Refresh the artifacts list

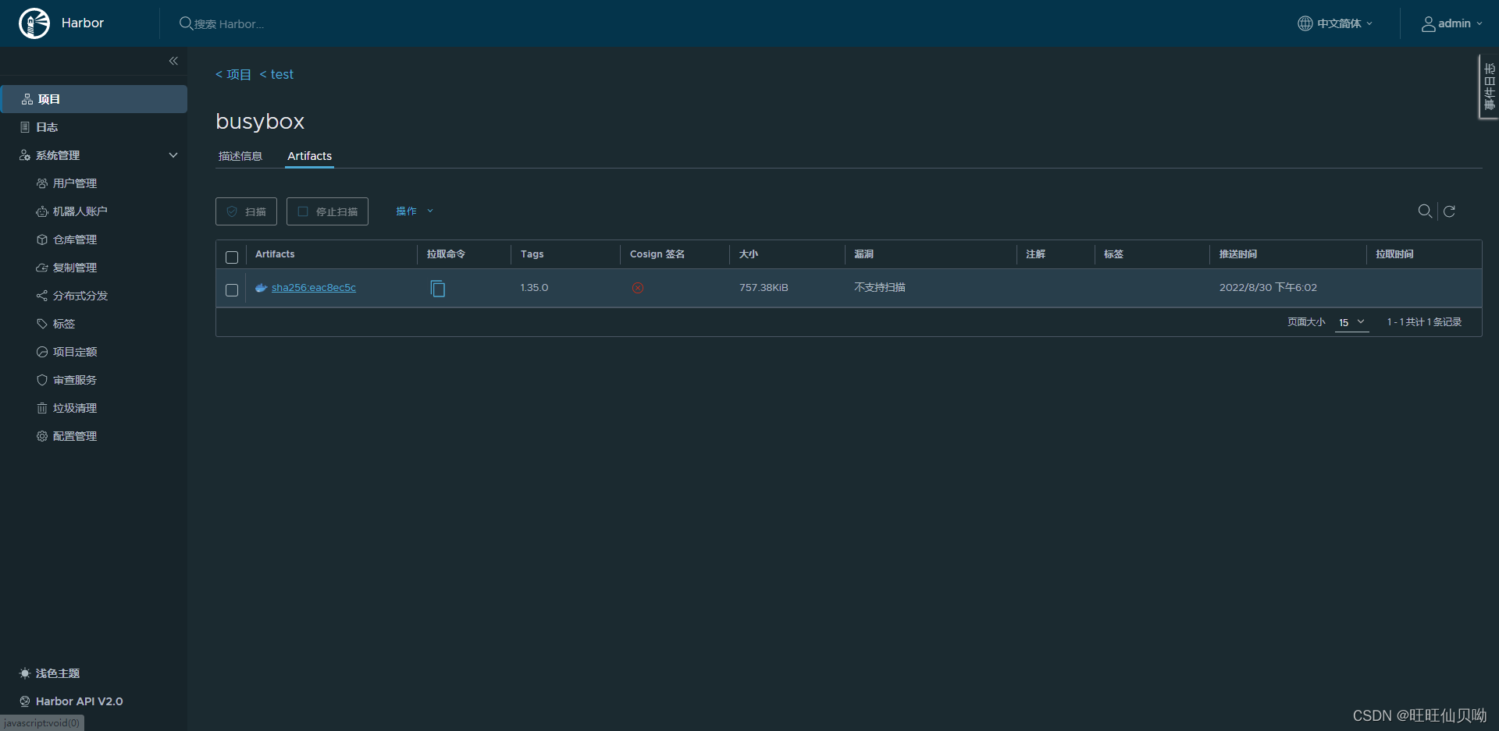click(x=1449, y=211)
